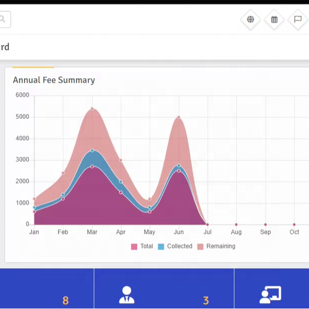Click the employee person with tie icon
Viewport: 309px width, 309px height.
tap(127, 295)
